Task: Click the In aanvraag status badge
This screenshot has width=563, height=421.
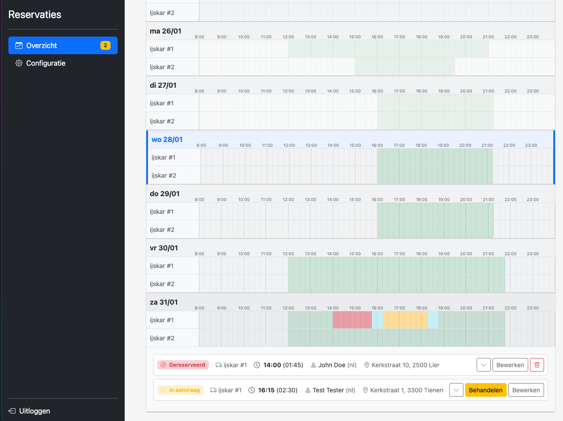Action: (x=180, y=390)
